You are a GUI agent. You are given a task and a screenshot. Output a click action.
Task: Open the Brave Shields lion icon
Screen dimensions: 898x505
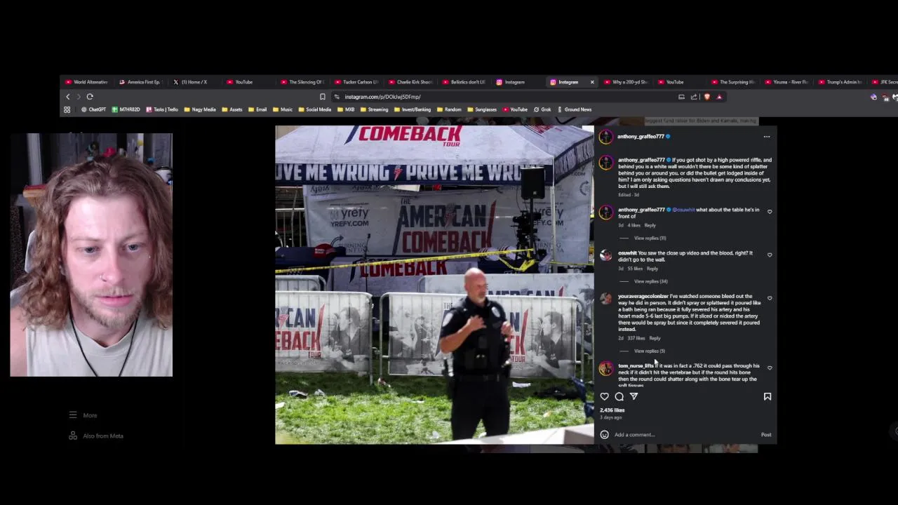coord(706,97)
